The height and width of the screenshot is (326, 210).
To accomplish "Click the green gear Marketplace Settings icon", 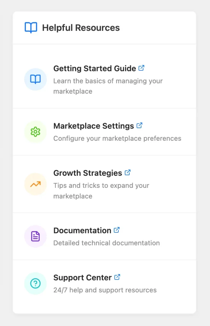I will tap(35, 131).
